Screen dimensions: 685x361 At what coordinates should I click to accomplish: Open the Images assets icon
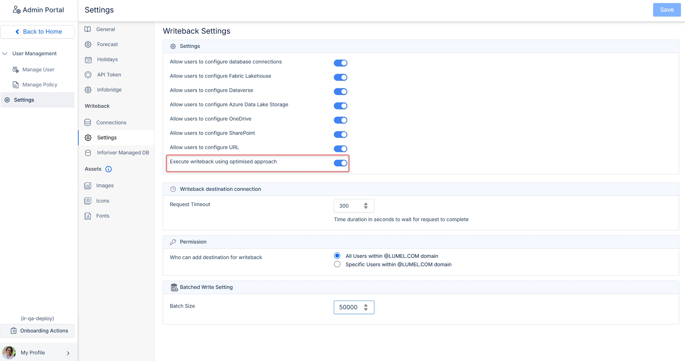(88, 186)
